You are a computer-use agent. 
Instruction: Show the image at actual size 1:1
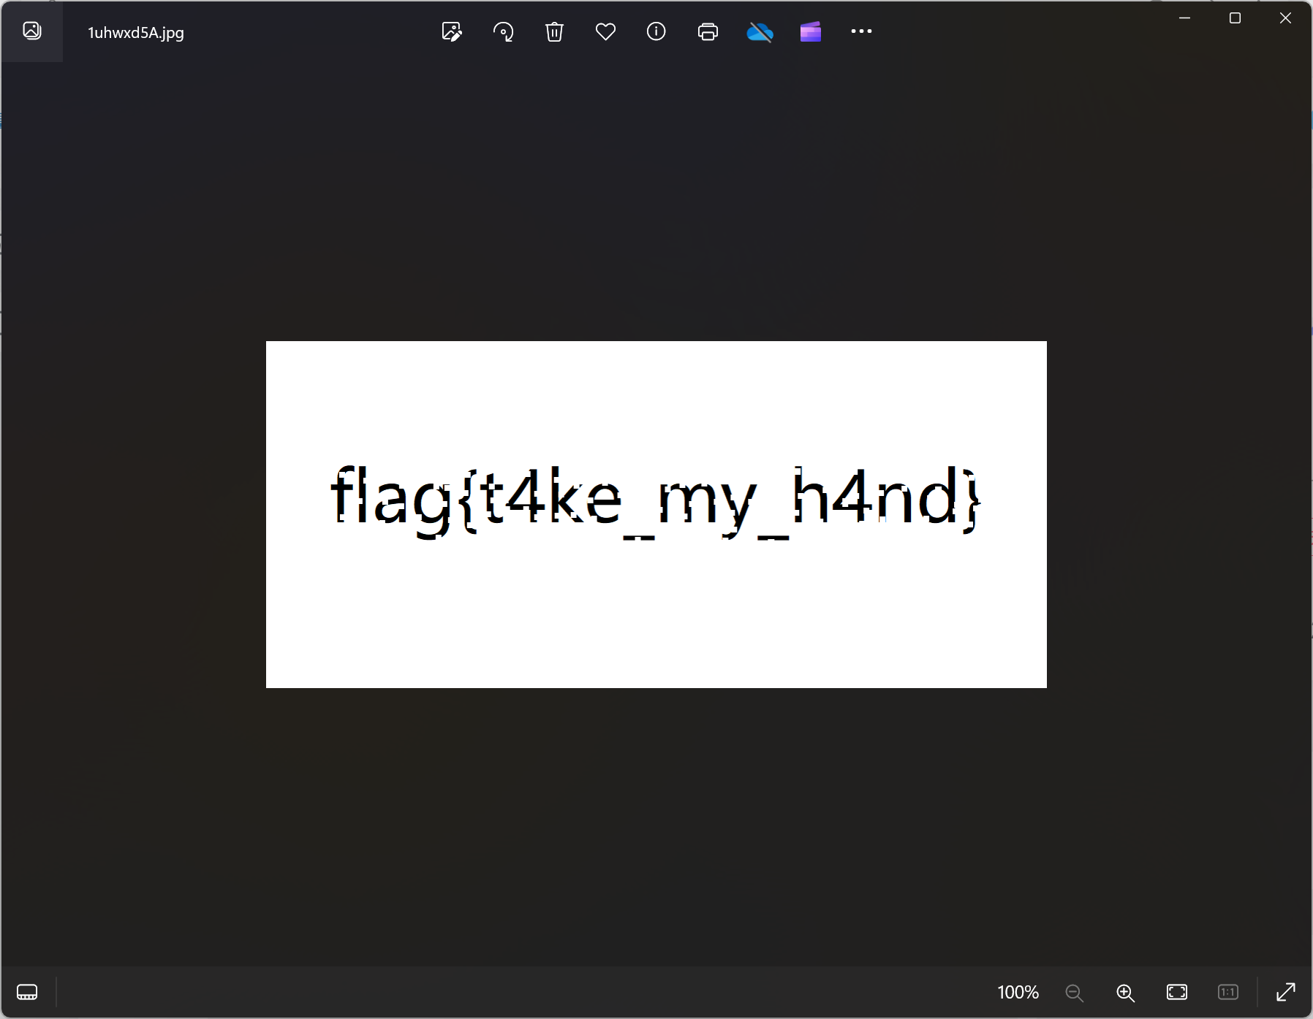click(1228, 992)
